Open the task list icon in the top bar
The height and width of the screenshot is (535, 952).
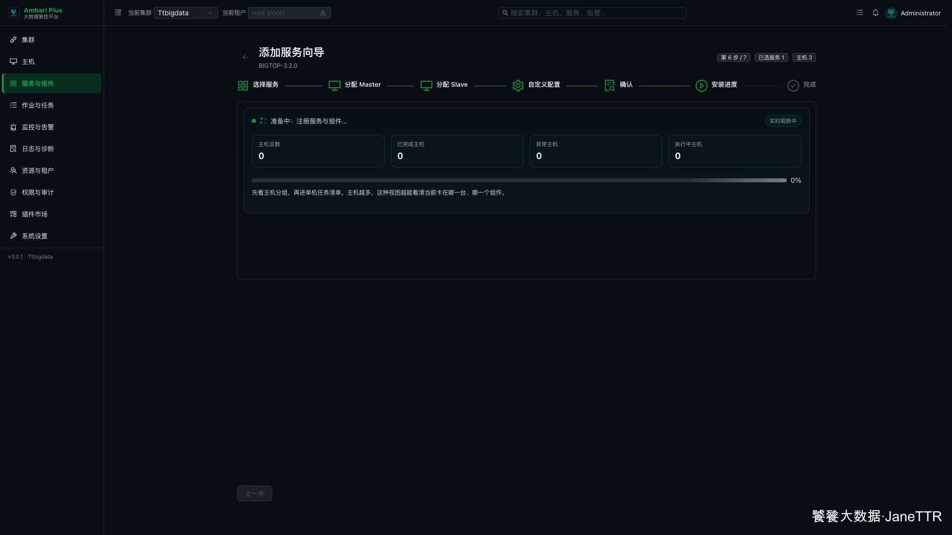[860, 13]
